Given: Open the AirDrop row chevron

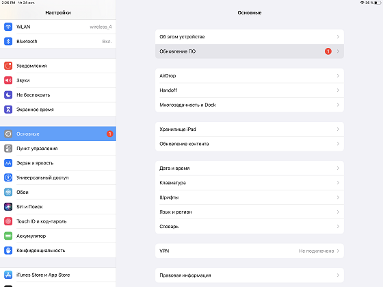Looking at the screenshot, I should [x=338, y=75].
